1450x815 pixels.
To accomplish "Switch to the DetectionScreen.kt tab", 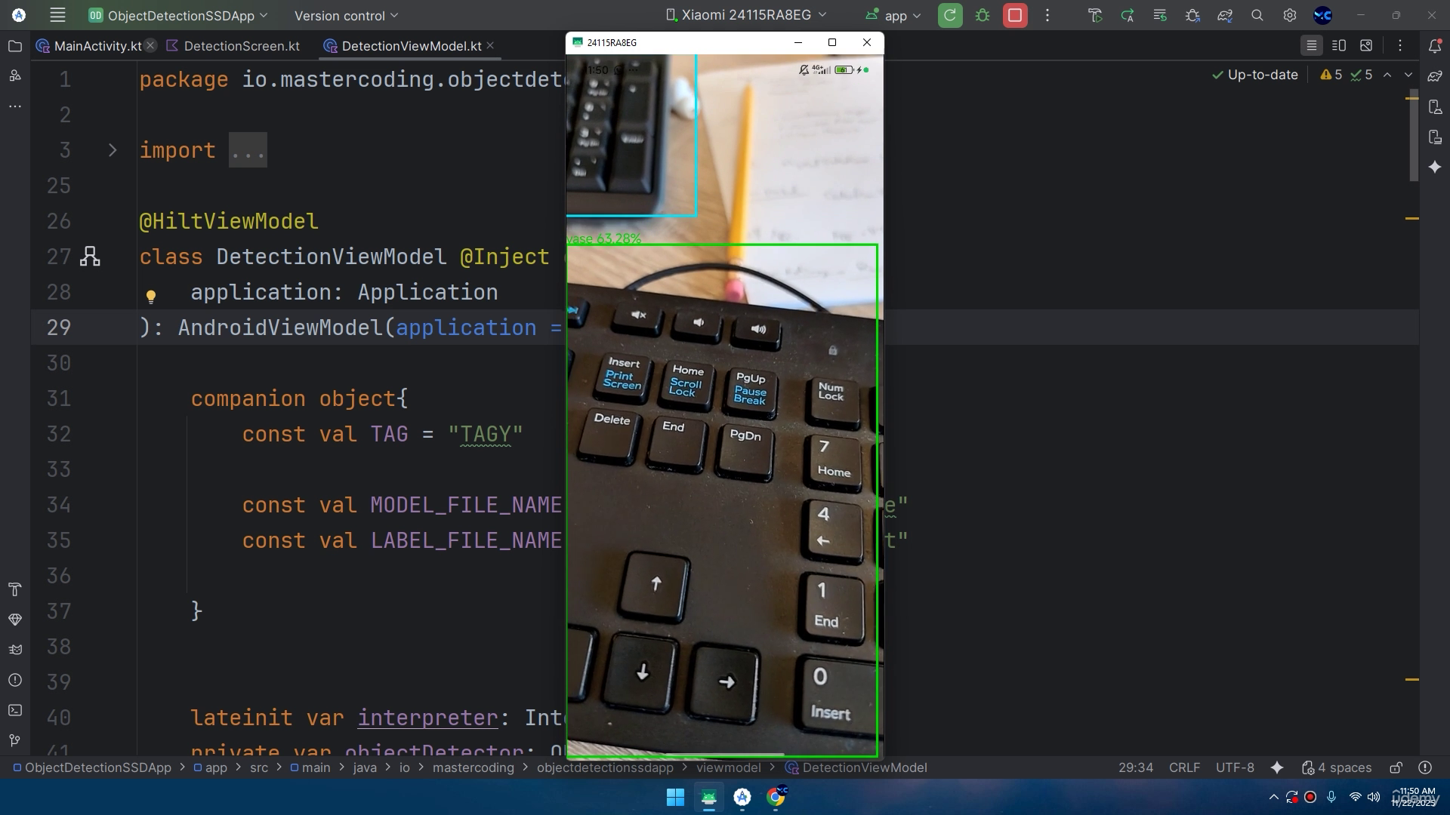I will coord(233,46).
